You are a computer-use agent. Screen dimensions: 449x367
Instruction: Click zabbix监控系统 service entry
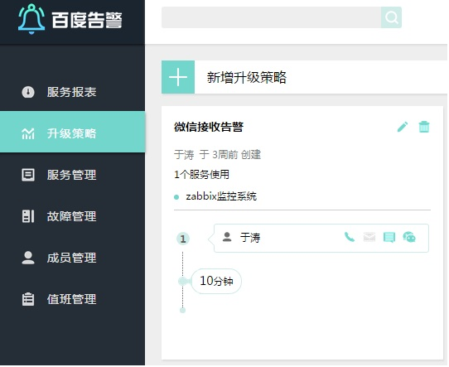[x=222, y=197]
